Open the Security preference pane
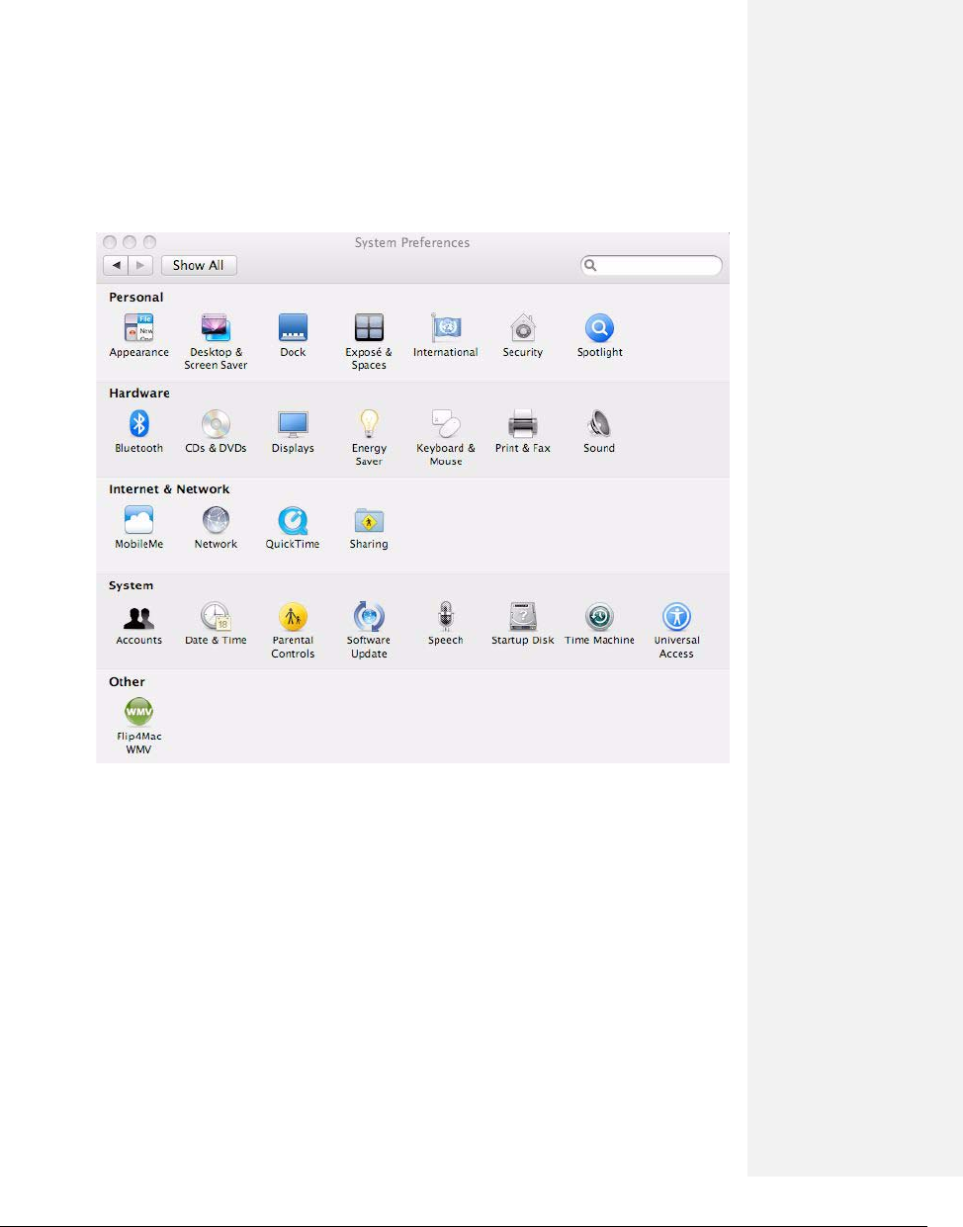Image resolution: width=963 pixels, height=1227 pixels. coord(522,328)
